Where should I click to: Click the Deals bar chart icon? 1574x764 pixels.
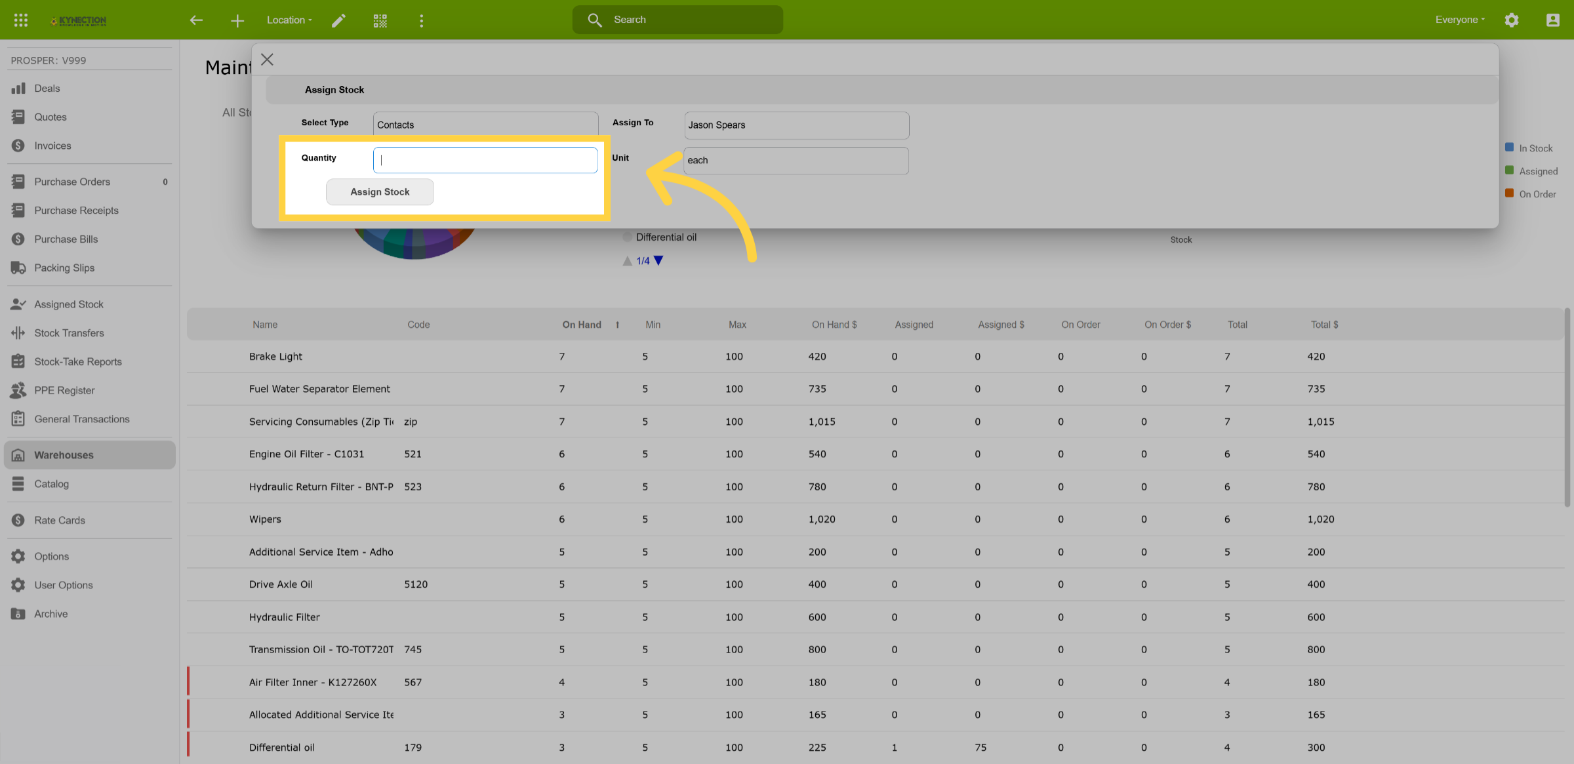(x=18, y=89)
